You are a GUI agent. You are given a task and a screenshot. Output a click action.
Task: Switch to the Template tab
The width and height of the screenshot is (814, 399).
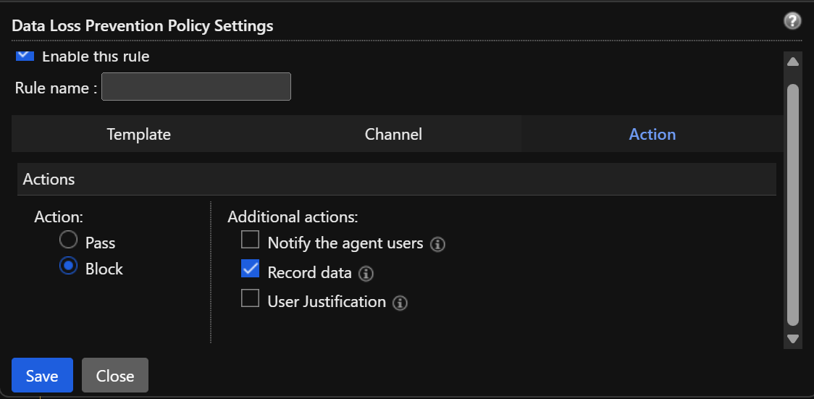(x=138, y=135)
